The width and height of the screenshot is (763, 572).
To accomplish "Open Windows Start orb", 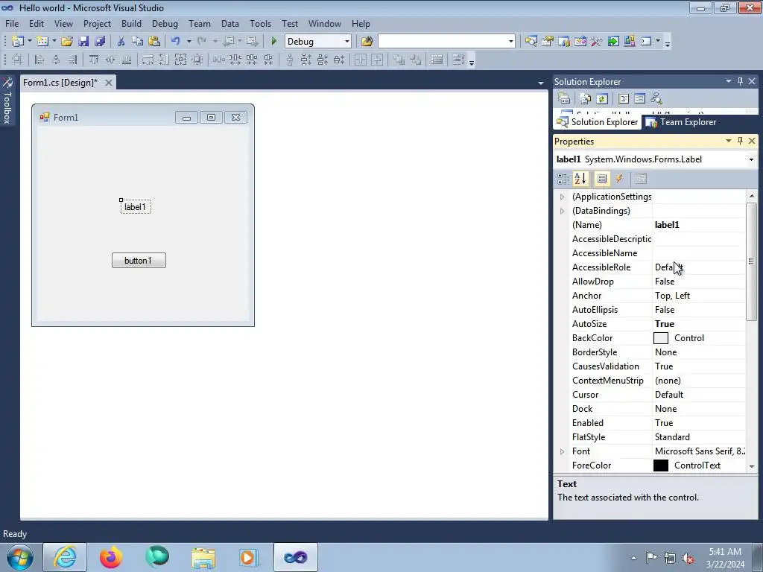I will [20, 557].
